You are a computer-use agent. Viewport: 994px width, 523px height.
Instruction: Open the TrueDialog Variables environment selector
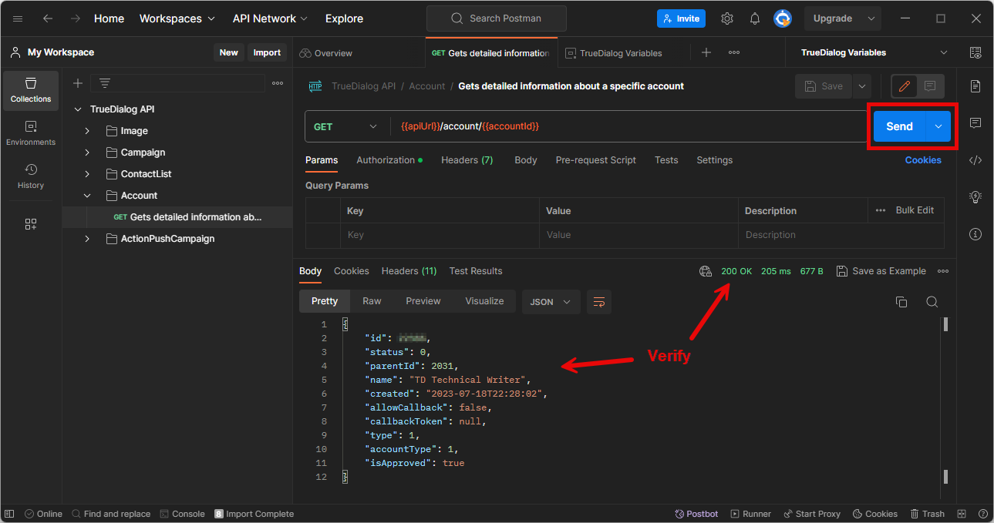click(x=874, y=52)
